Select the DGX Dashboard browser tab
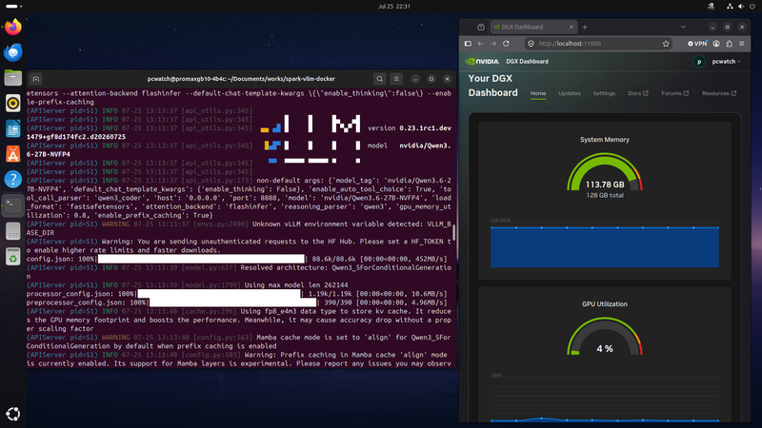Viewport: 762px width, 428px height. pyautogui.click(x=532, y=28)
